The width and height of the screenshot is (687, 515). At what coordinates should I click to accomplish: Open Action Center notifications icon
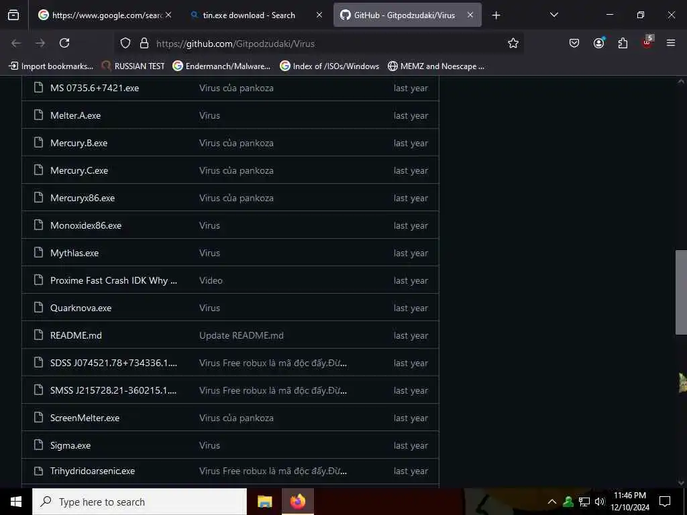point(665,502)
